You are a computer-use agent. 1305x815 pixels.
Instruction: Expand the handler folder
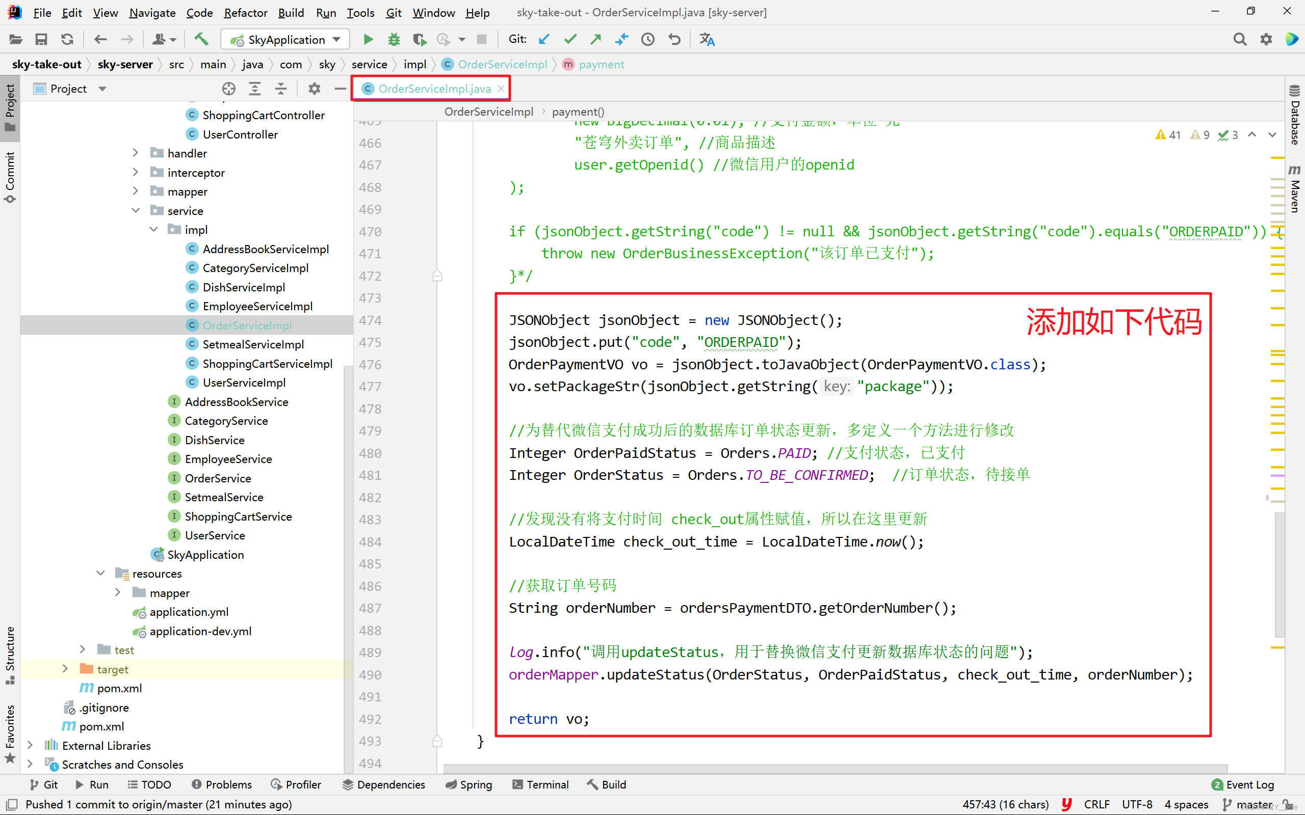click(136, 153)
